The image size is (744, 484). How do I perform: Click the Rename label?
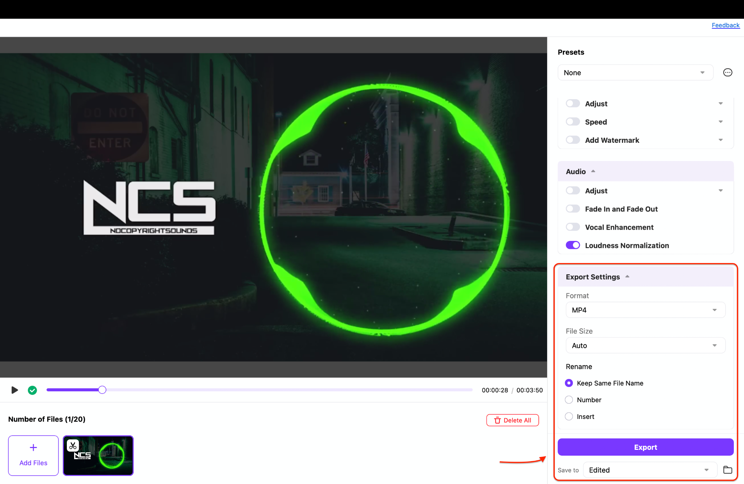pos(579,367)
